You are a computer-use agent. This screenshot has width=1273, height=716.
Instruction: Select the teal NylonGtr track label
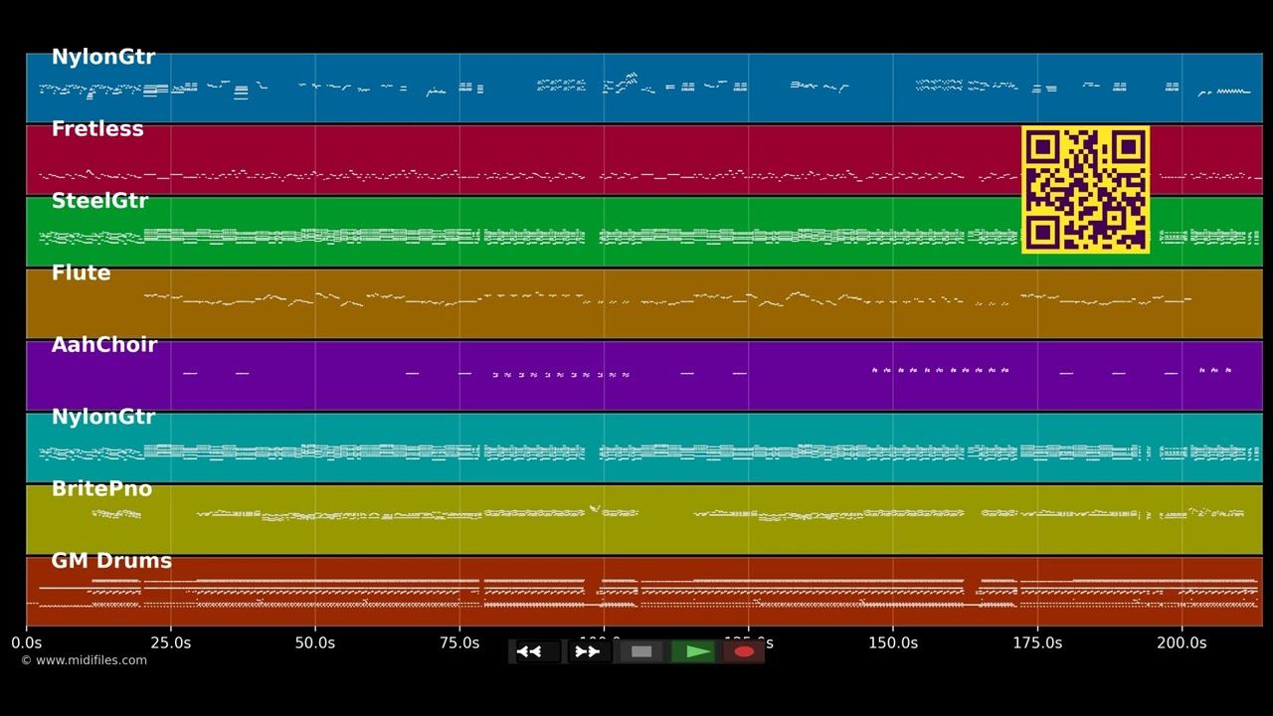[103, 417]
